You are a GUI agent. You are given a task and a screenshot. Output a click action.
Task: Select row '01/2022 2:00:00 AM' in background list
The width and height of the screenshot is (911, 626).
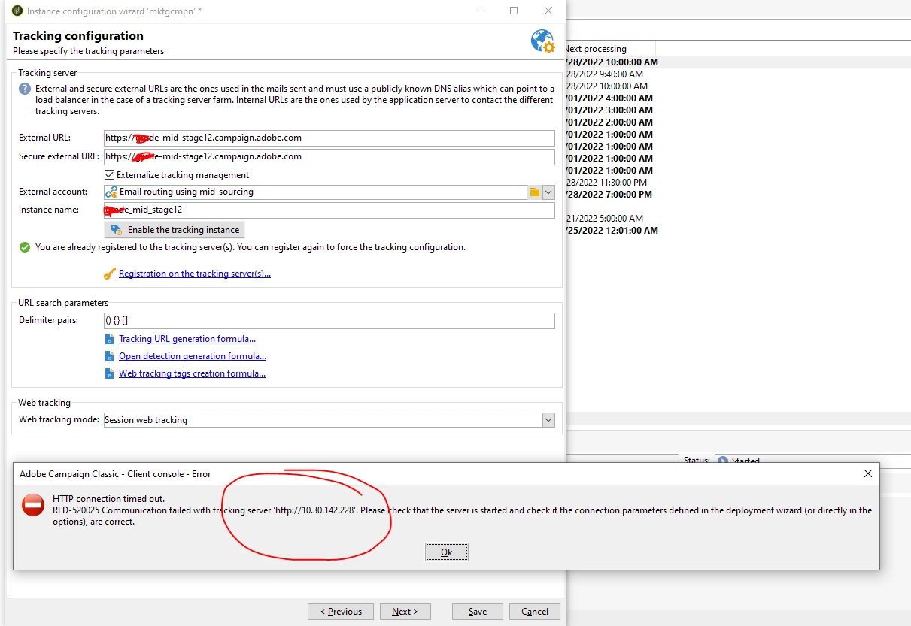pyautogui.click(x=738, y=122)
